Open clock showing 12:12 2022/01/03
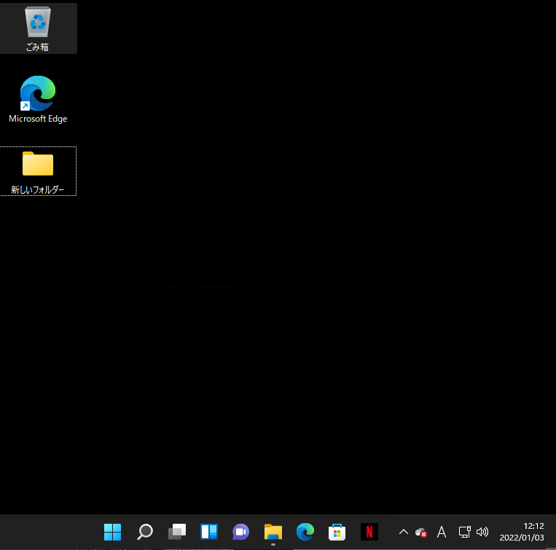This screenshot has height=550, width=556. (522, 532)
